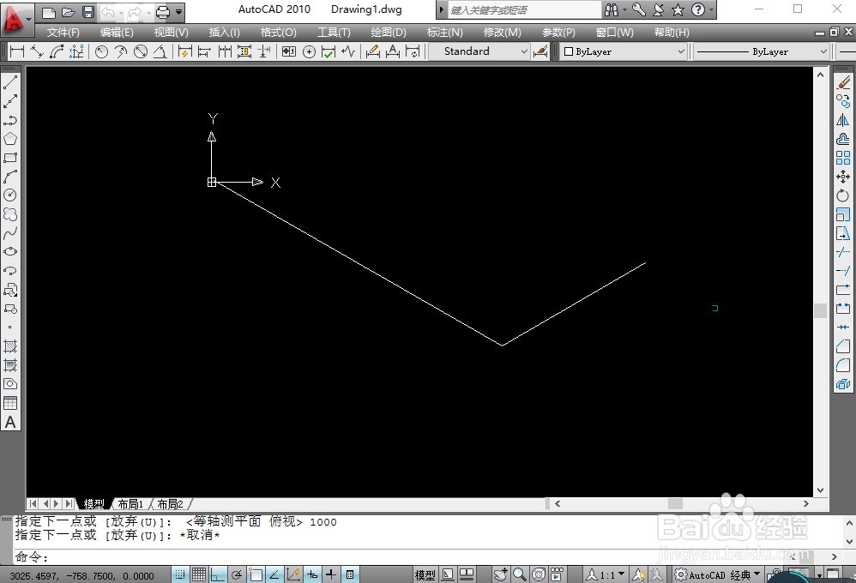
Task: Click the ByLayer color swatch box
Action: click(569, 51)
